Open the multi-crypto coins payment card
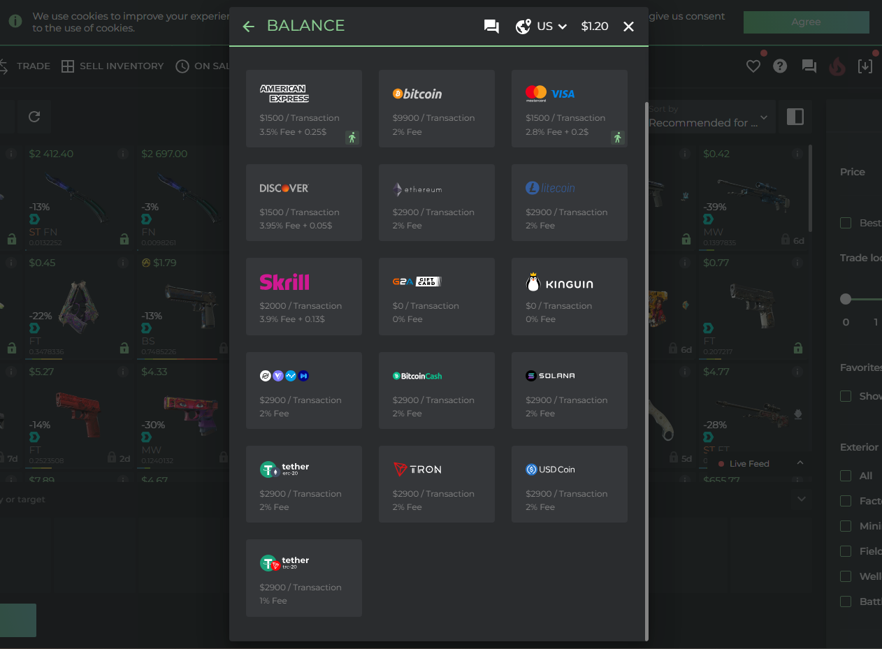The height and width of the screenshot is (649, 882). (x=304, y=391)
